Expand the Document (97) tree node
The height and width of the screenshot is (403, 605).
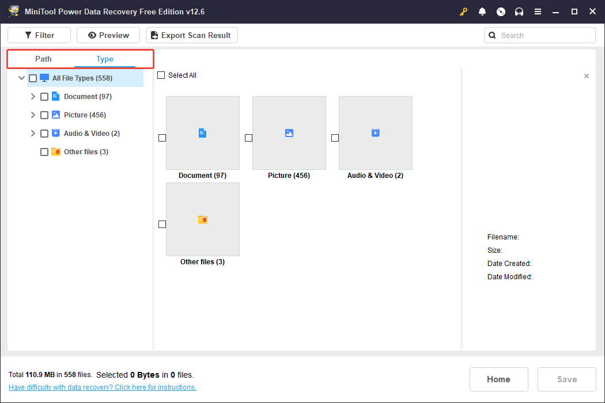[x=33, y=96]
